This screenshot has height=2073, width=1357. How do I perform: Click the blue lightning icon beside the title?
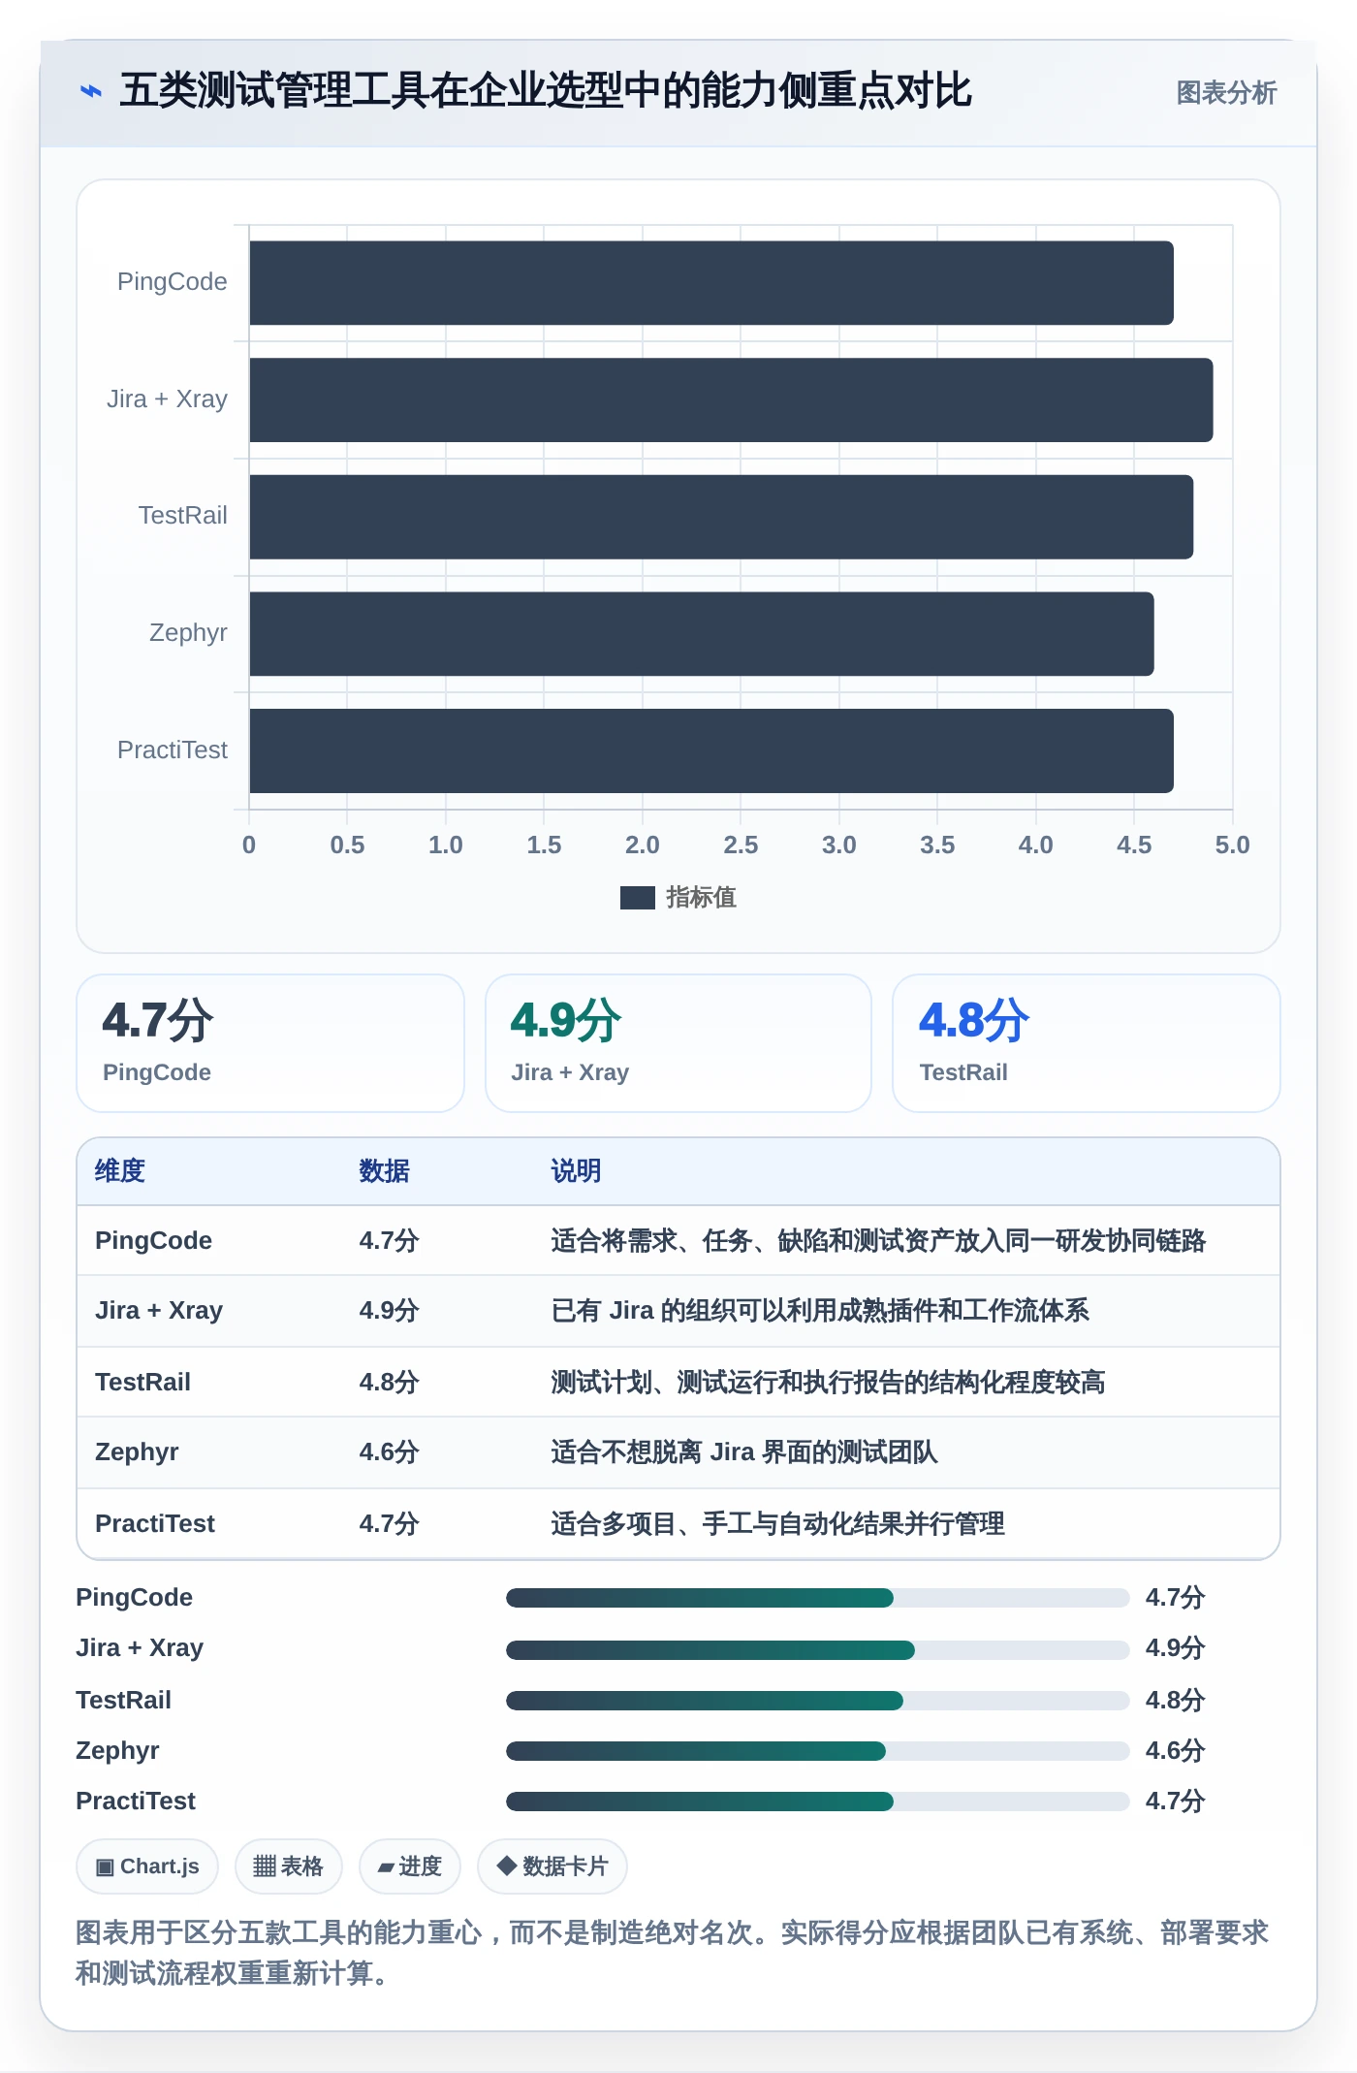coord(91,92)
